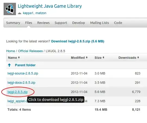This screenshot has height=123, width=147.
Task: Open the Develop tab
Action: 79,23
